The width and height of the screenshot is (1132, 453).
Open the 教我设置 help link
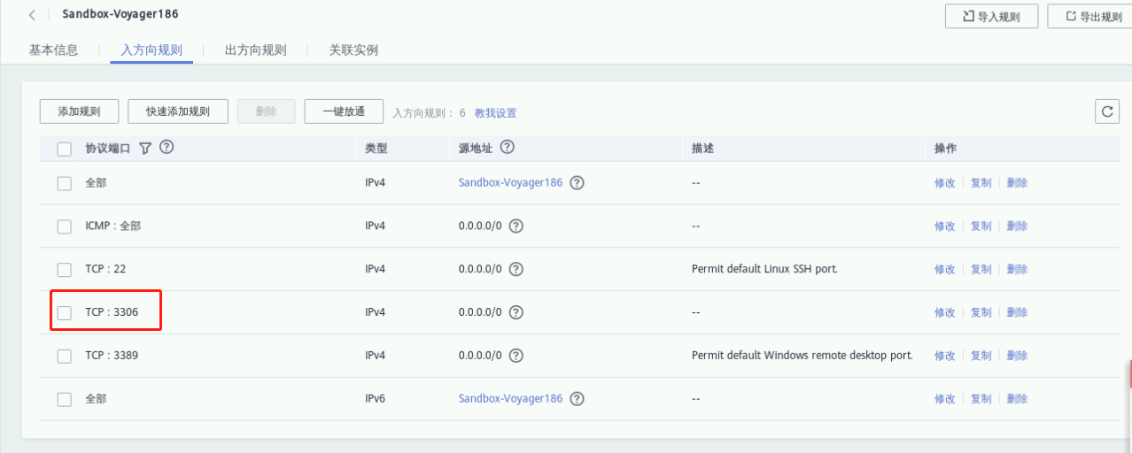[495, 113]
